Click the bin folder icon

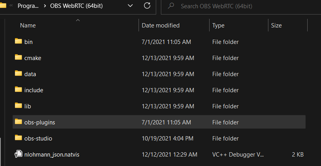(18, 41)
